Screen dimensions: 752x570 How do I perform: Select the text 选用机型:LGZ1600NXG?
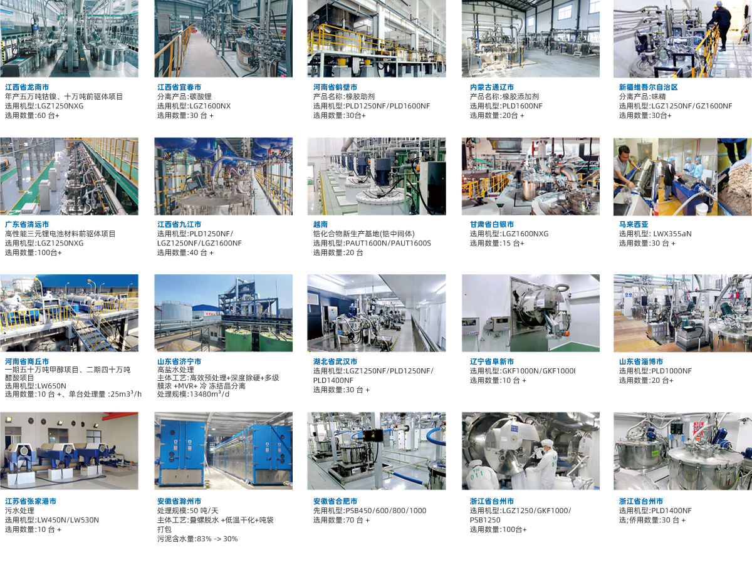point(509,234)
